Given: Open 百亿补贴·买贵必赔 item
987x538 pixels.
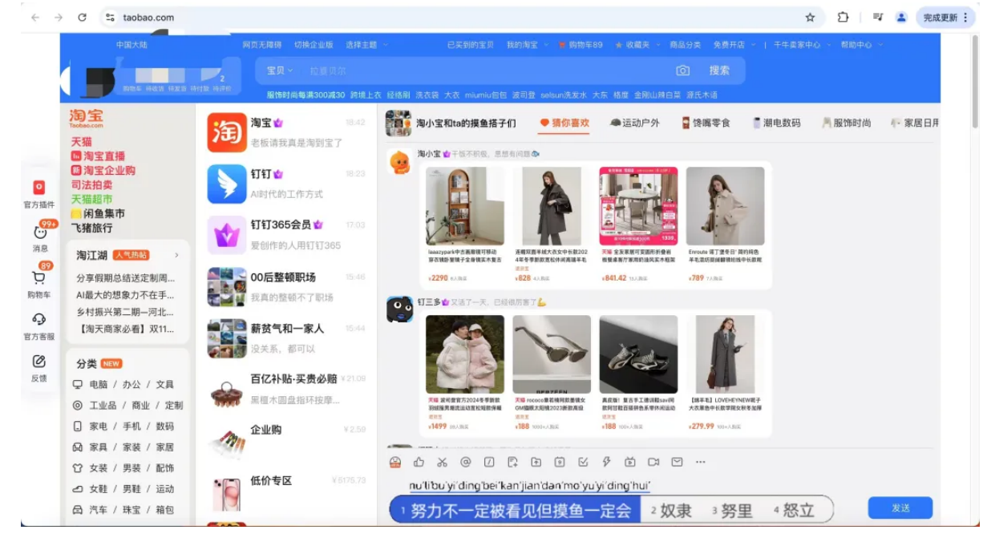Looking at the screenshot, I should (x=287, y=389).
